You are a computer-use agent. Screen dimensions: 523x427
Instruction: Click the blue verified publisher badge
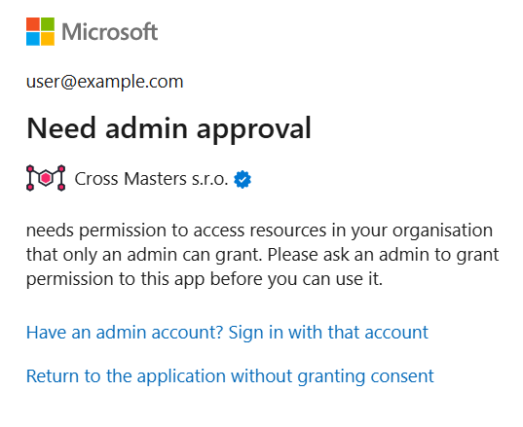(243, 180)
